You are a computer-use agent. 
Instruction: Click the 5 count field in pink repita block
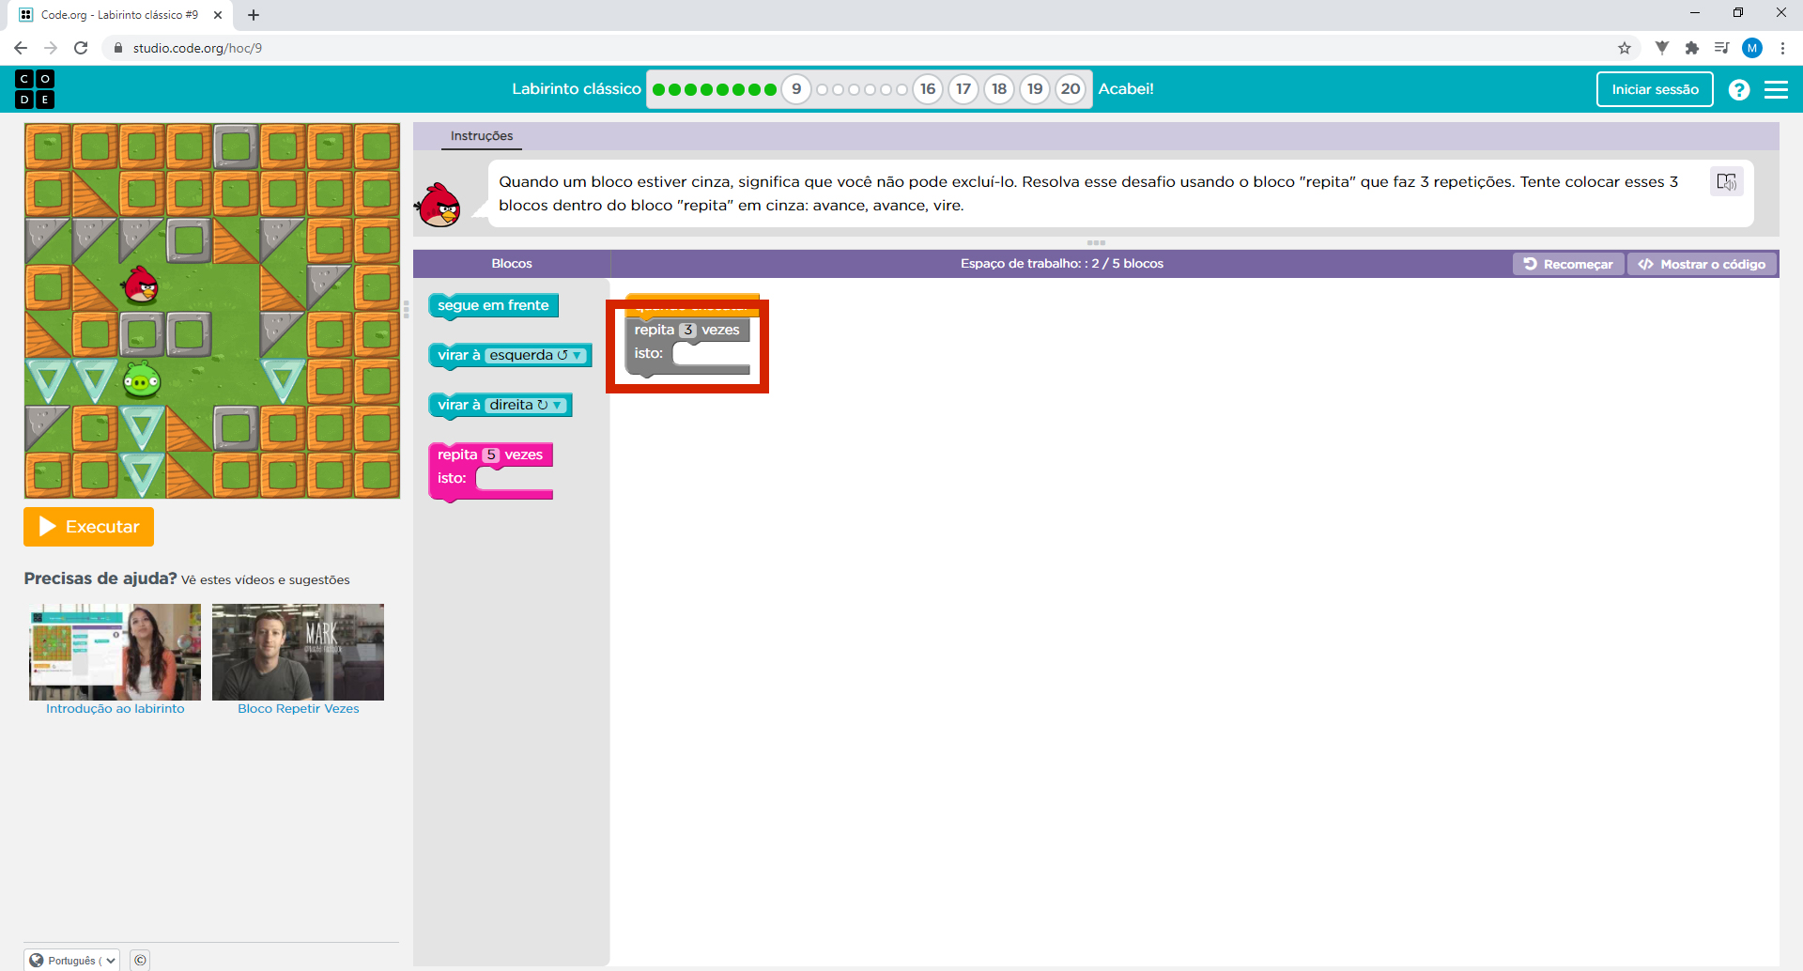pos(490,455)
